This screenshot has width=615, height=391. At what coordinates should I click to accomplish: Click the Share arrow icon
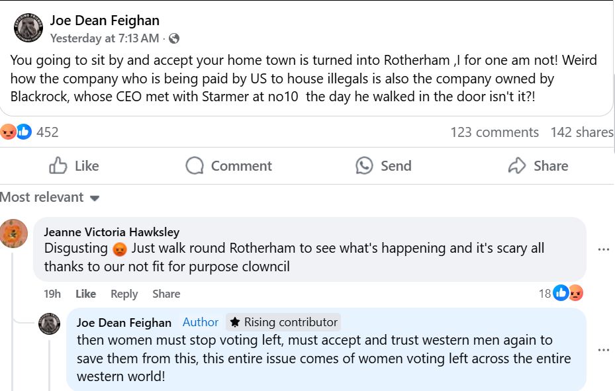click(x=516, y=165)
